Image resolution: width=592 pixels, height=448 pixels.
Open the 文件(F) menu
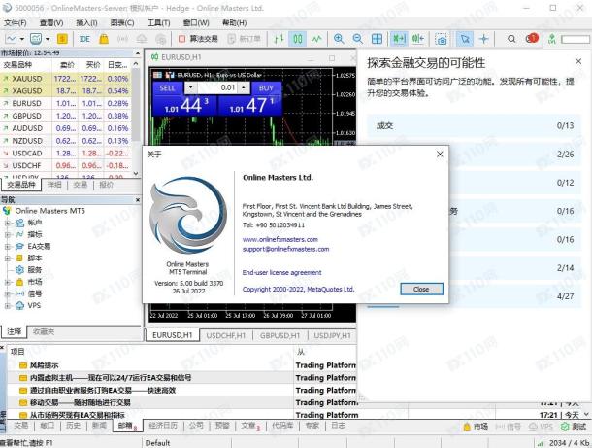tap(16, 23)
